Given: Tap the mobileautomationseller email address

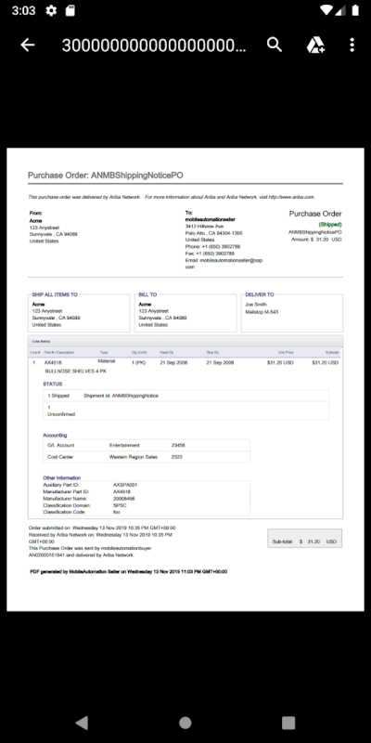Looking at the screenshot, I should click(224, 264).
